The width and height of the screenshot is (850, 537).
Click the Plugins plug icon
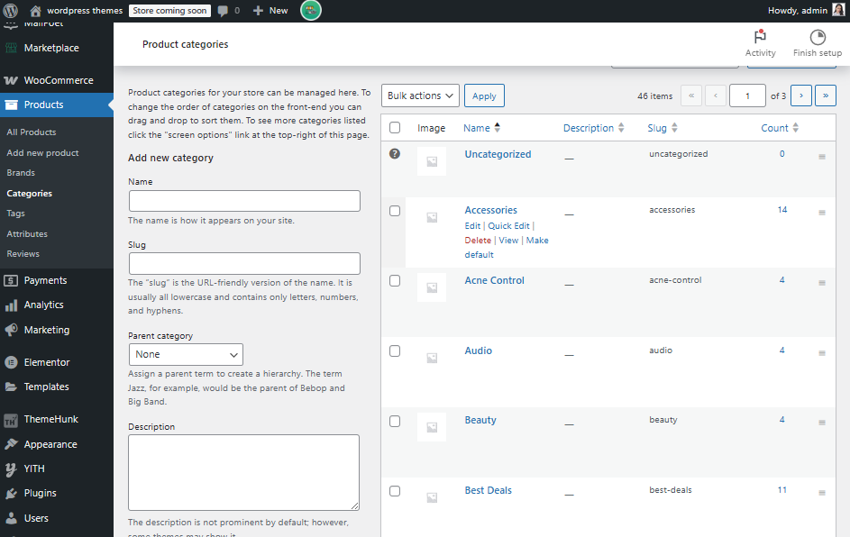click(11, 493)
